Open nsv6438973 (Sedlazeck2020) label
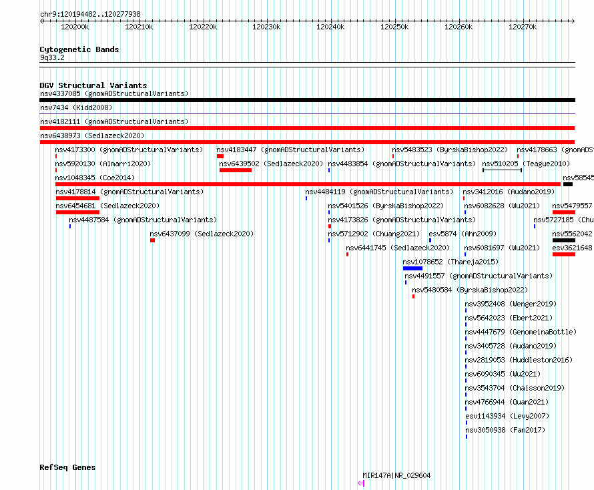 tap(92, 136)
